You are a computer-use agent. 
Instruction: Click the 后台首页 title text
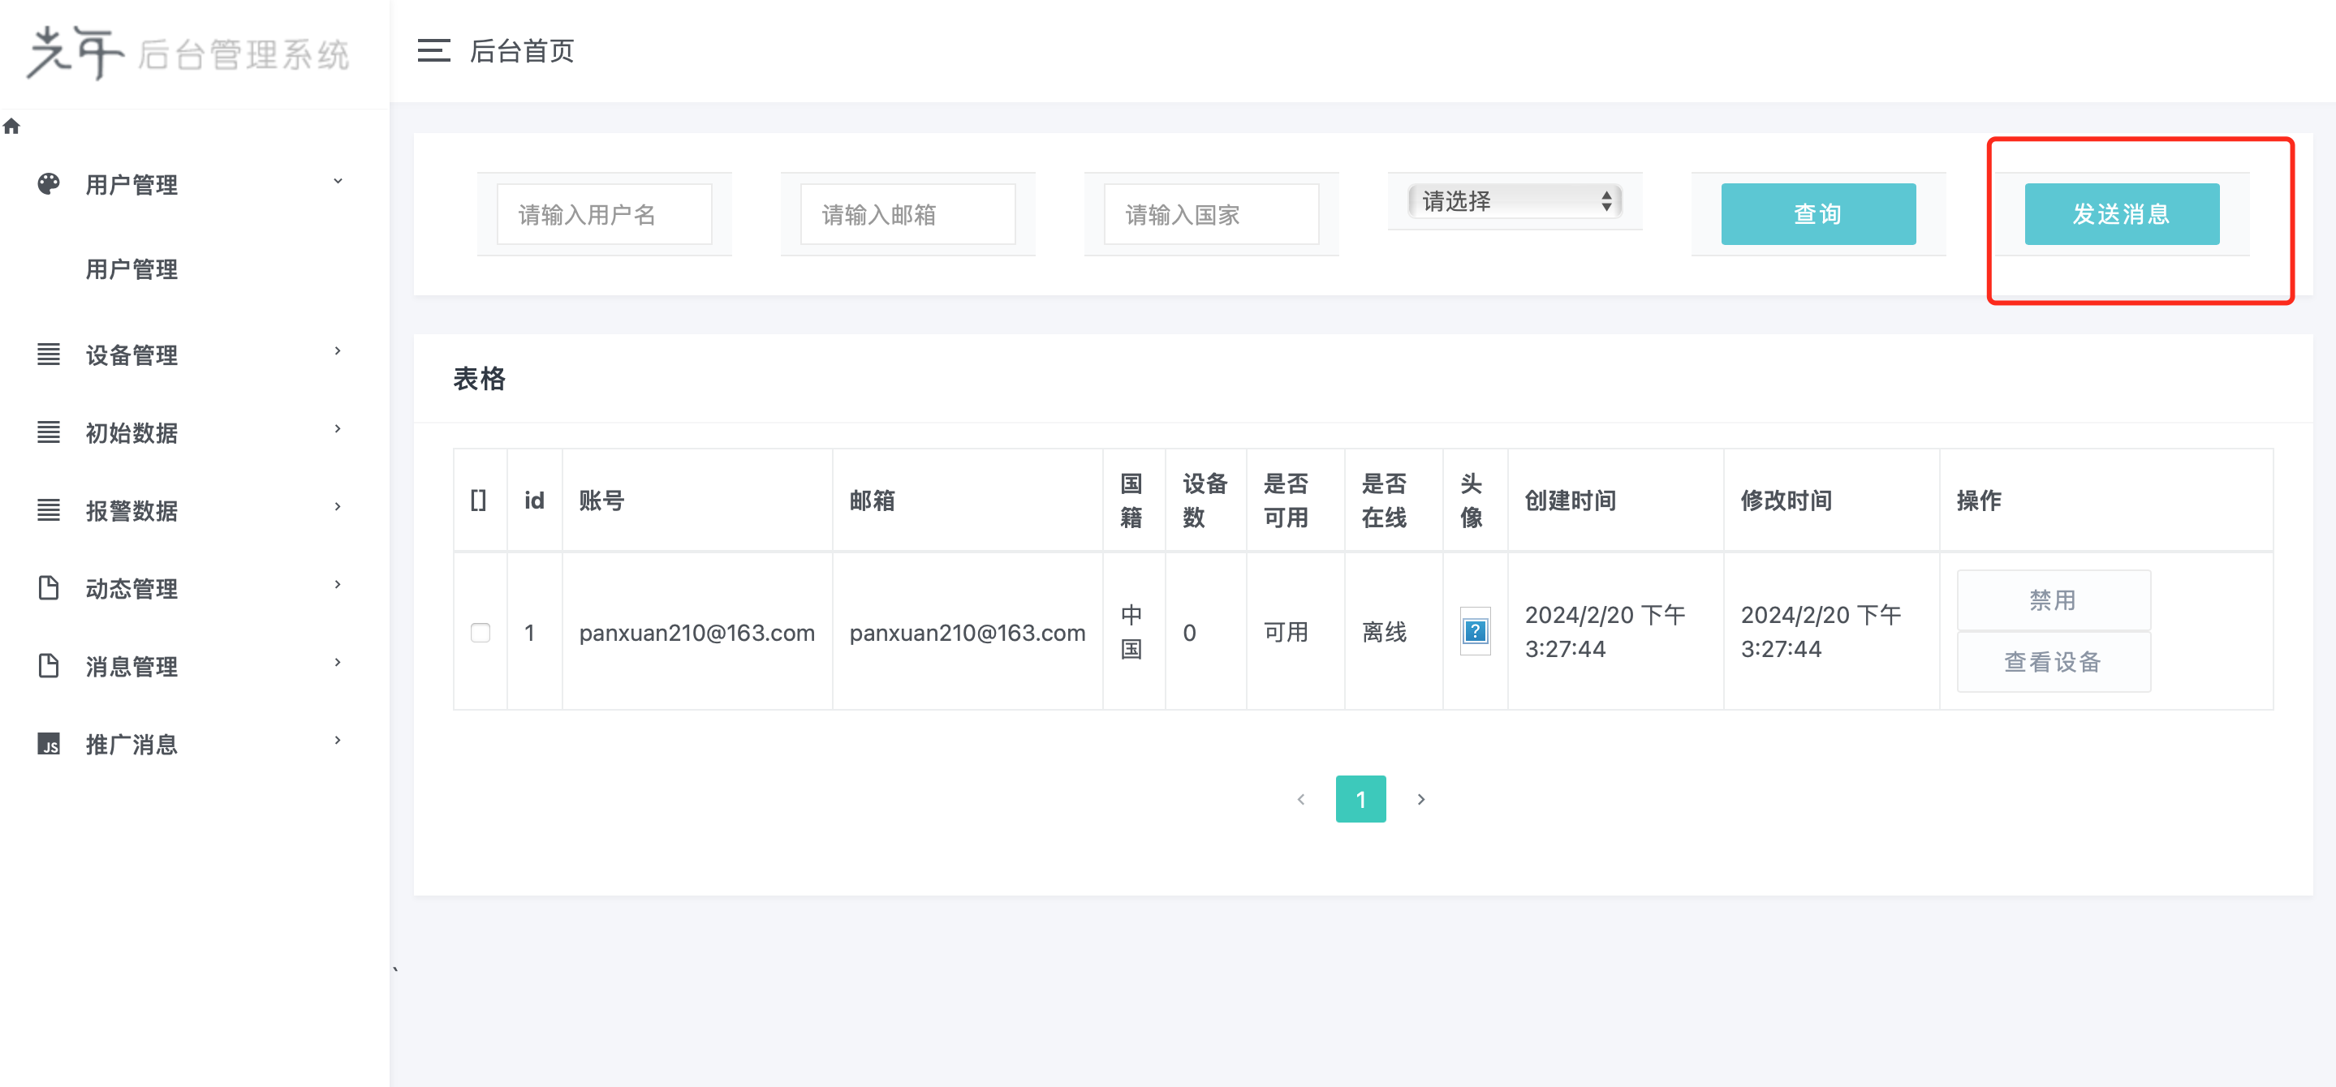(x=521, y=51)
